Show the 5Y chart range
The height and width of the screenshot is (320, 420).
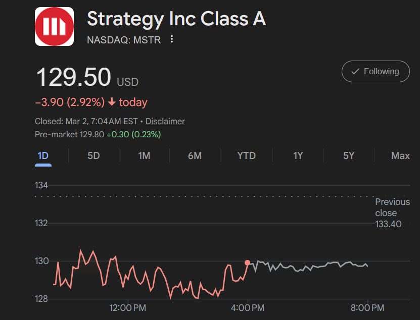(x=349, y=155)
